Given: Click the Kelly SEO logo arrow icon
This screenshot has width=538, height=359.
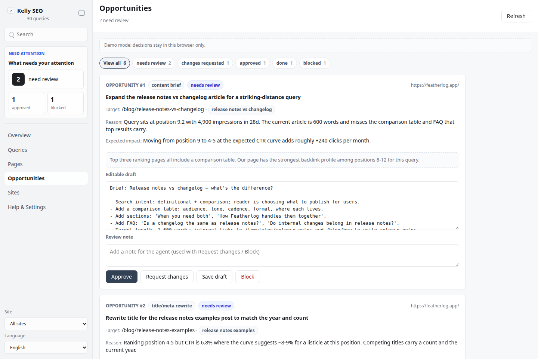Looking at the screenshot, I should click(11, 11).
